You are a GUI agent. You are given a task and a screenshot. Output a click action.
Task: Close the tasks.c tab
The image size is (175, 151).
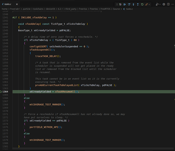pyautogui.click(x=17, y=4)
